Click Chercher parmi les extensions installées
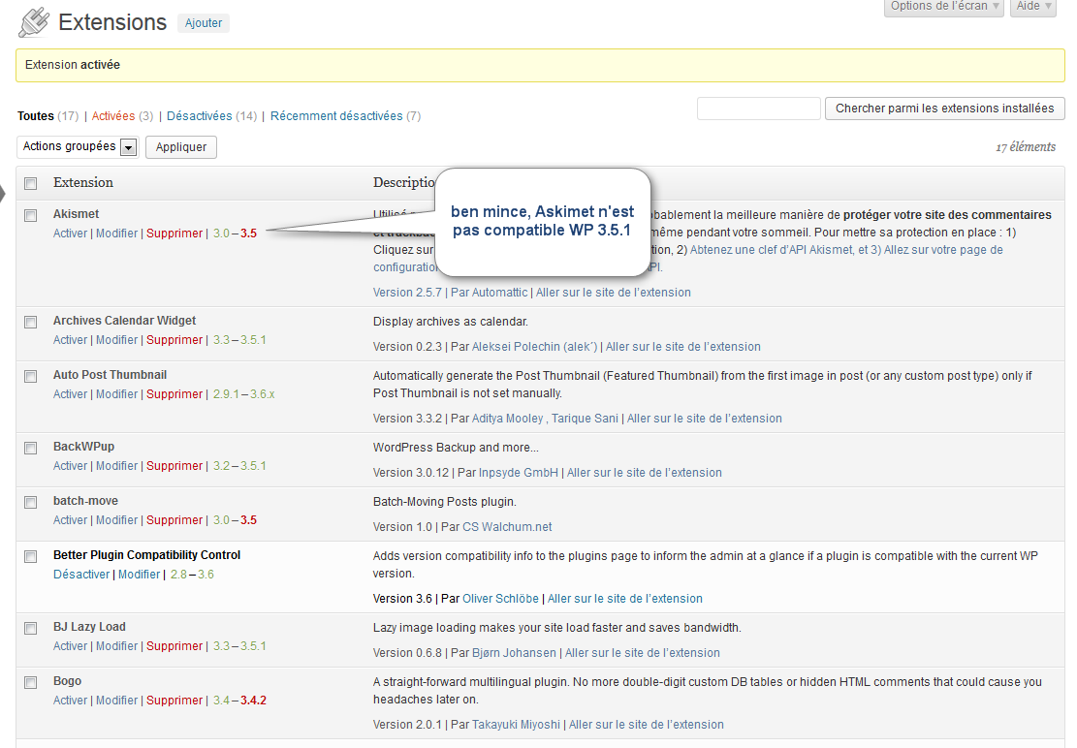 pyautogui.click(x=944, y=109)
